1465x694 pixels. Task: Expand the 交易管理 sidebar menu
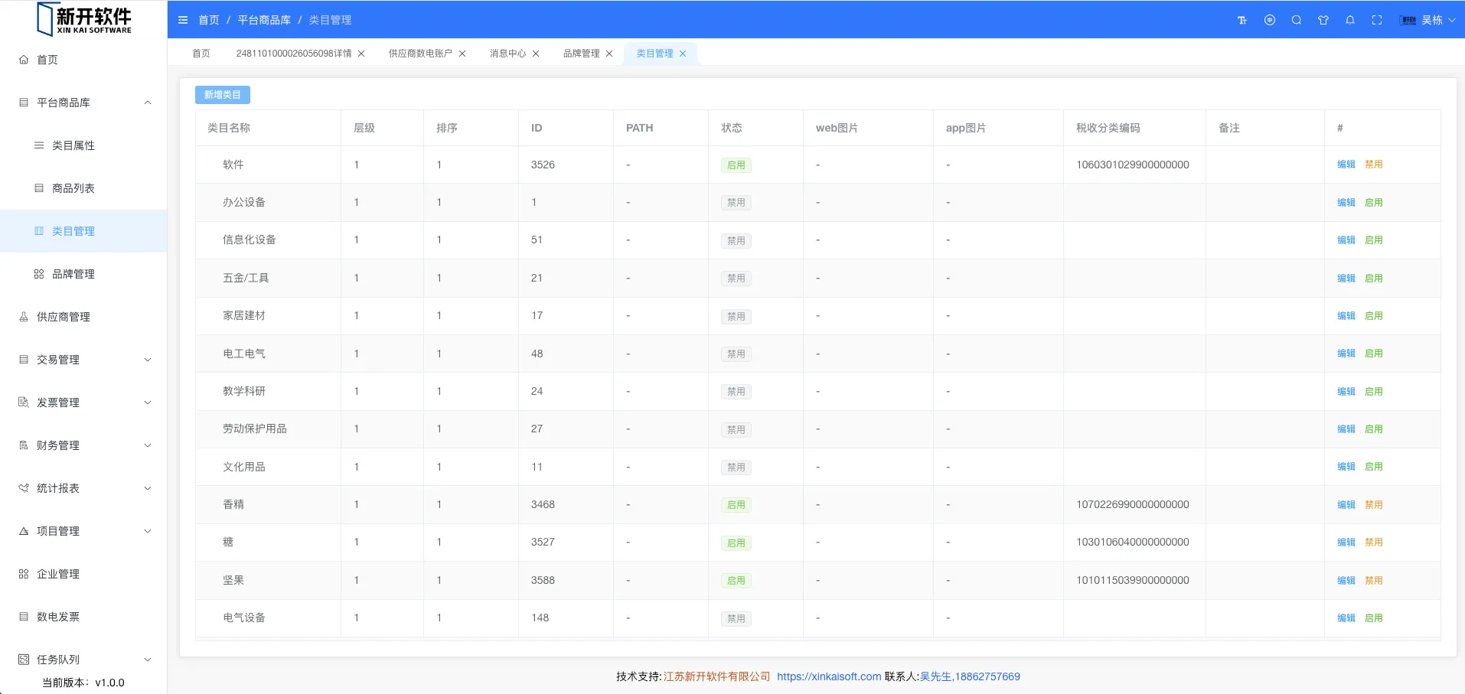coord(83,360)
